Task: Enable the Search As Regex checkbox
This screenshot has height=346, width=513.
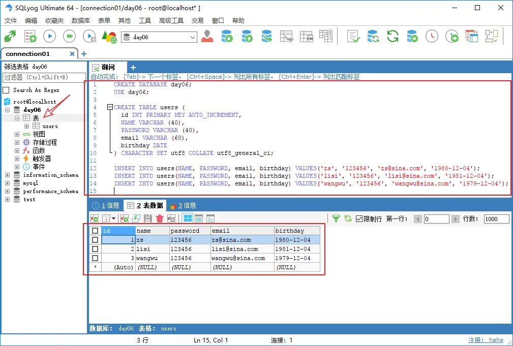Action: tap(7, 90)
